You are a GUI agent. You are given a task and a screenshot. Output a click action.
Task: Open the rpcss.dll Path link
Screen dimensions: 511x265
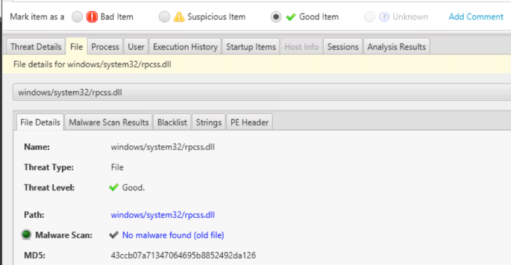[163, 215]
